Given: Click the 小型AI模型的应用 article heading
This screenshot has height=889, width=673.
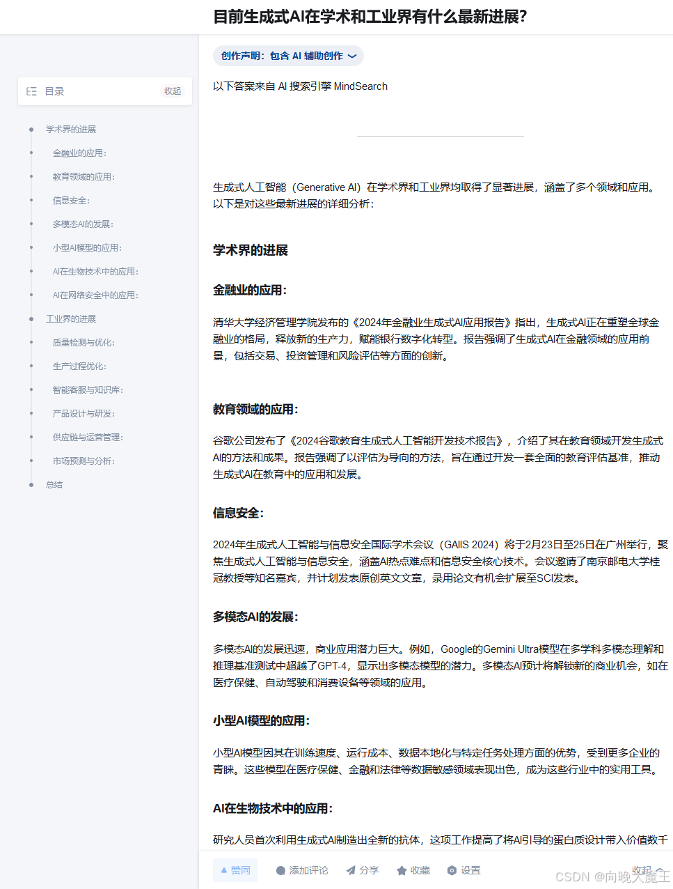Looking at the screenshot, I should coord(262,720).
